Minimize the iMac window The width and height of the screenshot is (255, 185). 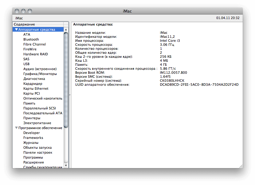[x=23, y=11]
